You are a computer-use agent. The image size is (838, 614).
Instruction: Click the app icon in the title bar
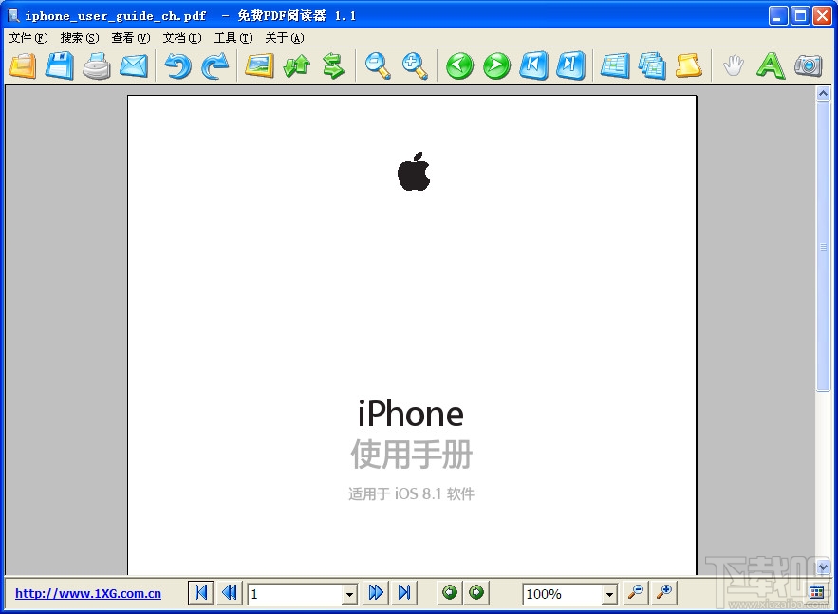pos(13,15)
